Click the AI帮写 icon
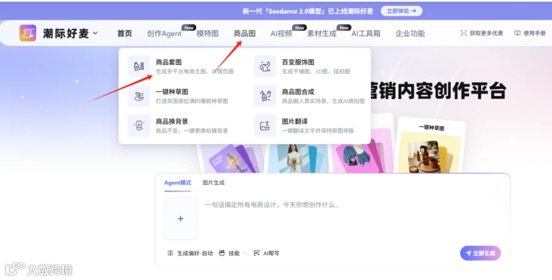Viewport: 552px width, 280px height. pyautogui.click(x=256, y=253)
